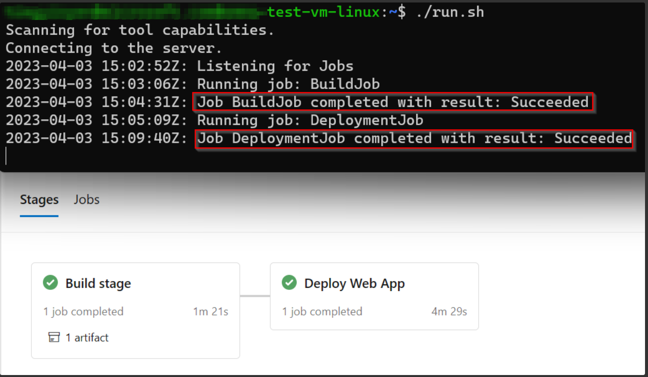Click the green checkmark beside Deploy Web App
The height and width of the screenshot is (377, 648).
tap(289, 283)
